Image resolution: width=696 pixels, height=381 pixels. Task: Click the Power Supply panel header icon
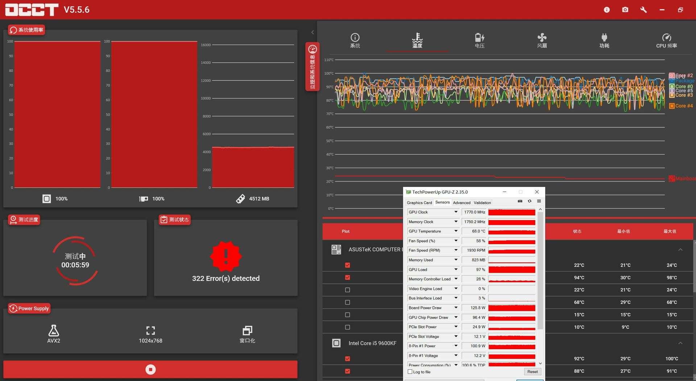click(x=13, y=309)
